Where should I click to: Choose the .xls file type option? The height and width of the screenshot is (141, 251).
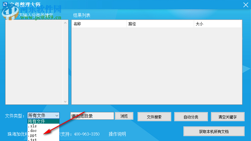tap(43, 126)
